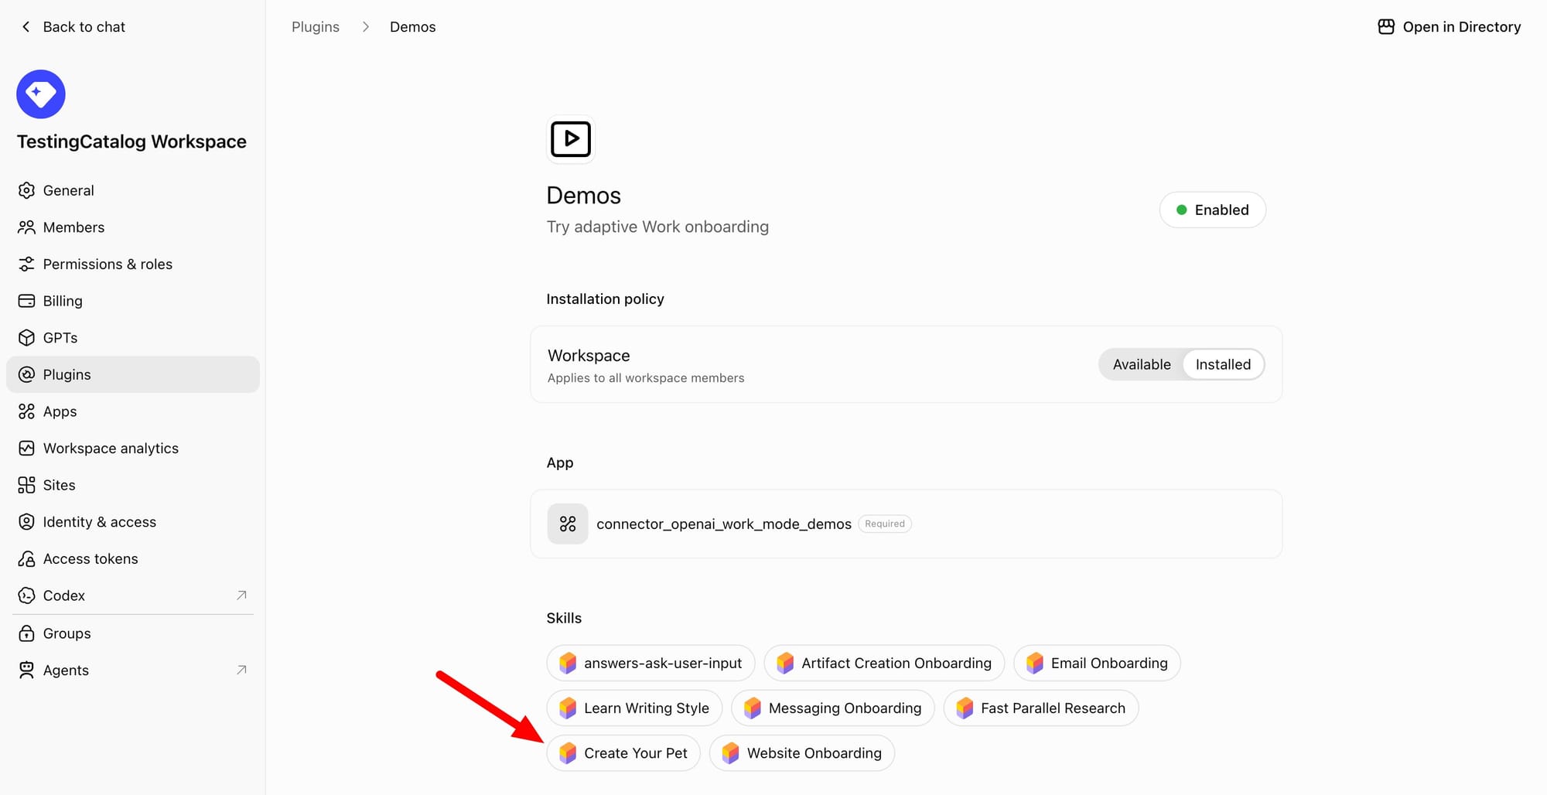This screenshot has height=795, width=1547.
Task: Go to Permissions & roles
Action: pyautogui.click(x=133, y=264)
